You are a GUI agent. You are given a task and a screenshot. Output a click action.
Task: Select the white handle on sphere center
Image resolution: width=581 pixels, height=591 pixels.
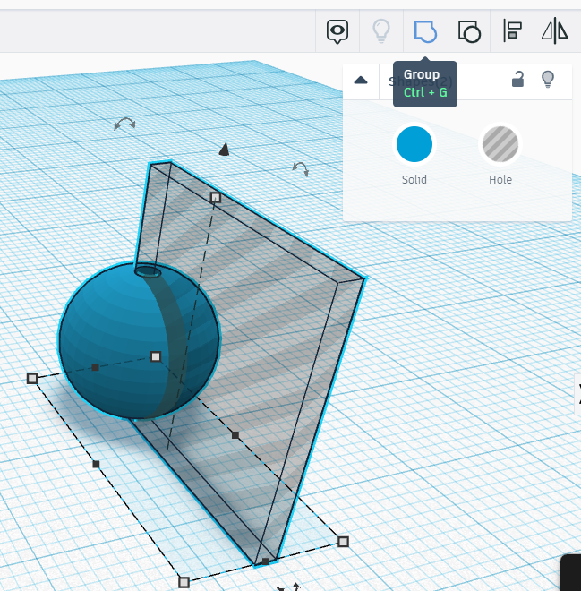point(156,356)
